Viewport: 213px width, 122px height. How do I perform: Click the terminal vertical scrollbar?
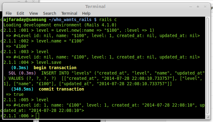click(x=207, y=66)
